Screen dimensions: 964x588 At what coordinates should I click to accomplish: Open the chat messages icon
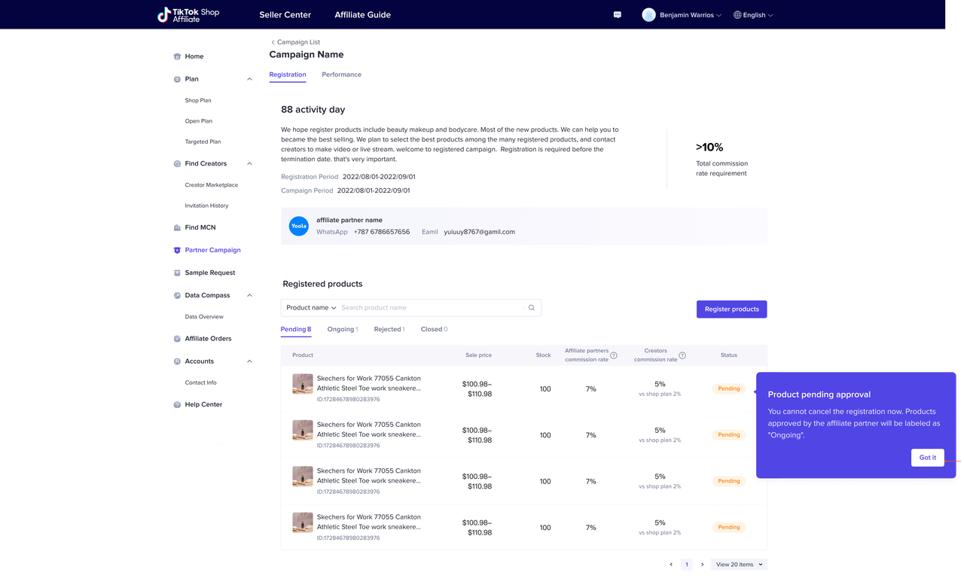tap(618, 15)
